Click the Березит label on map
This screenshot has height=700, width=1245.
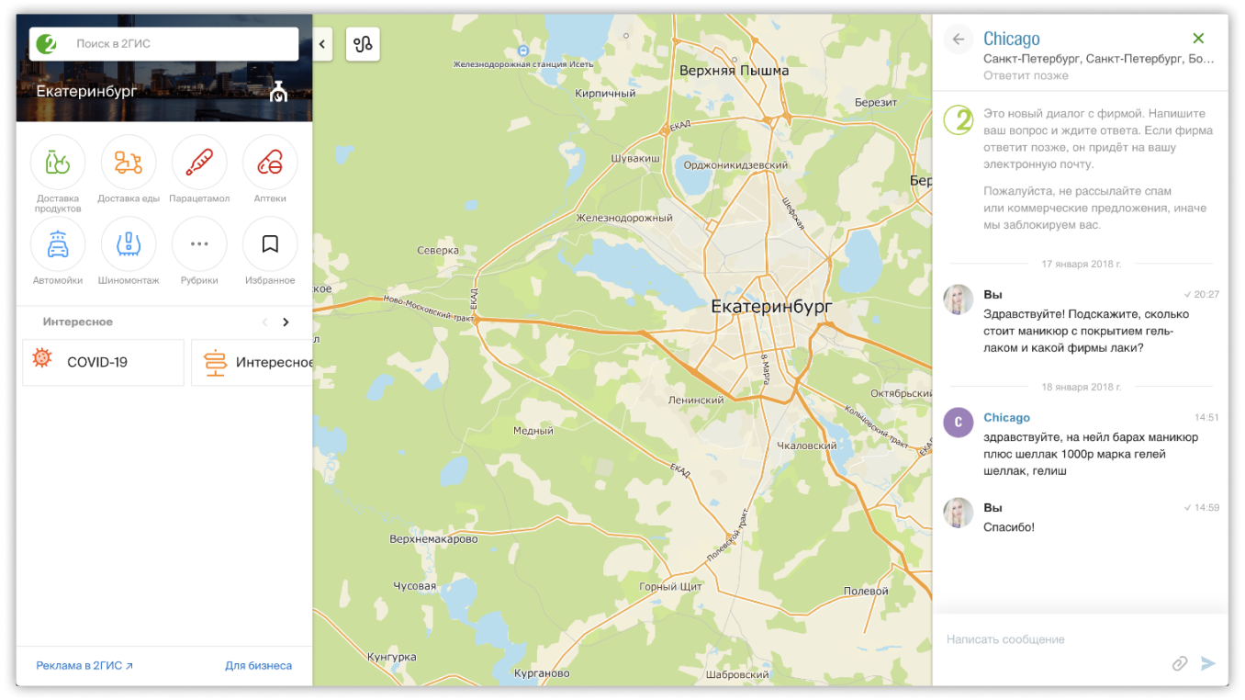(876, 103)
